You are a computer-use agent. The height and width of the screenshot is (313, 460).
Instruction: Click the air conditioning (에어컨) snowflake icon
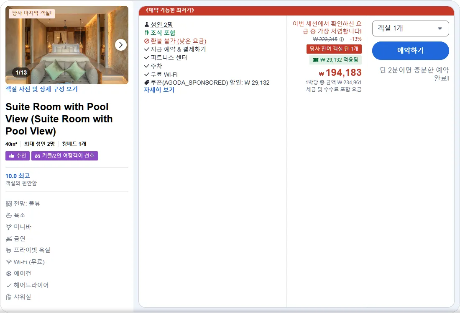click(x=9, y=274)
